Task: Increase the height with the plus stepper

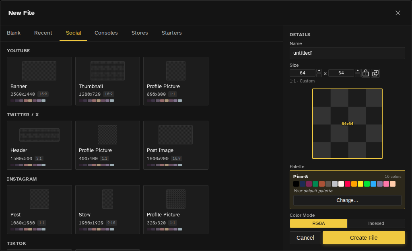Action: click(358, 71)
